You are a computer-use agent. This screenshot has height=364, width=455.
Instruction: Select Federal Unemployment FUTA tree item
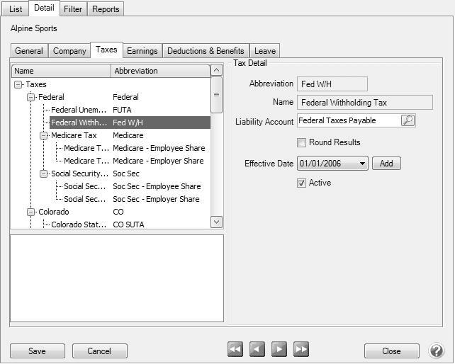click(79, 110)
